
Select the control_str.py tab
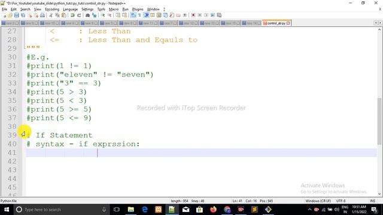(276, 23)
